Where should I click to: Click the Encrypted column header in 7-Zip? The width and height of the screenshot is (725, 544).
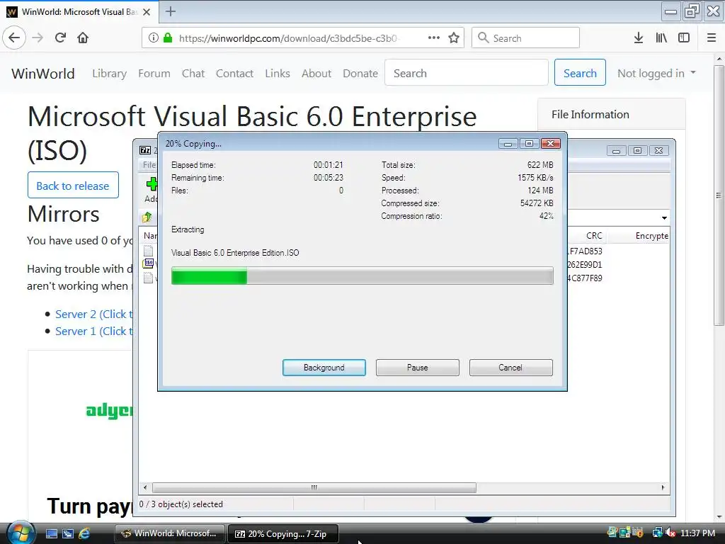[639, 235]
